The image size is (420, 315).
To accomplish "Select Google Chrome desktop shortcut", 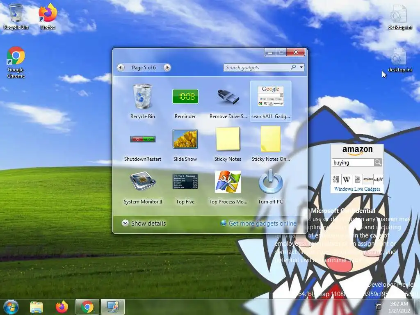I will coord(16,63).
